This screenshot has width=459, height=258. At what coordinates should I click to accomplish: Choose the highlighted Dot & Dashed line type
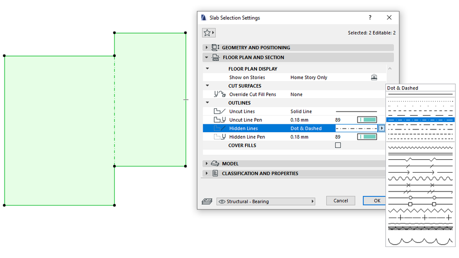pos(420,120)
